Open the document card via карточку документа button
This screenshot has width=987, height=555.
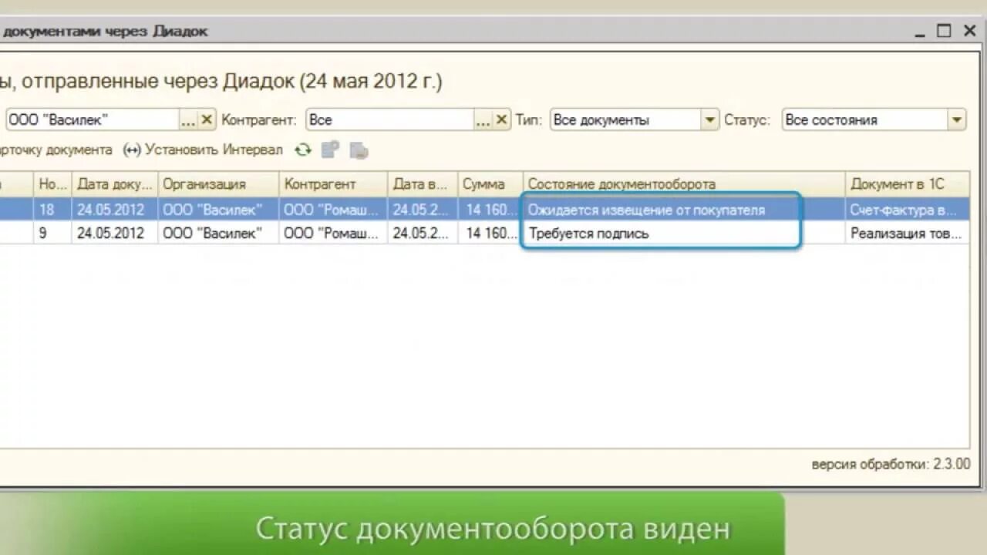56,150
